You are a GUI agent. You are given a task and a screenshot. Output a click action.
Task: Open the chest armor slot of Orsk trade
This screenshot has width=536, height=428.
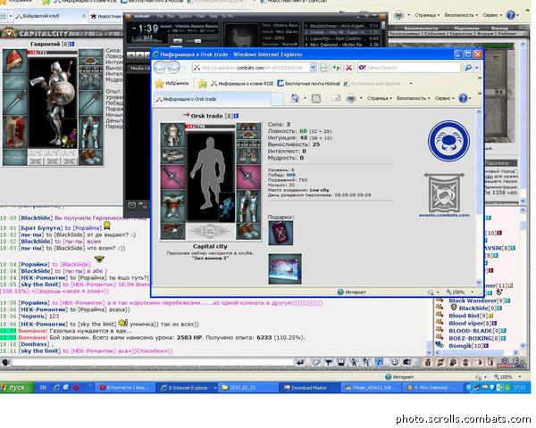[172, 207]
